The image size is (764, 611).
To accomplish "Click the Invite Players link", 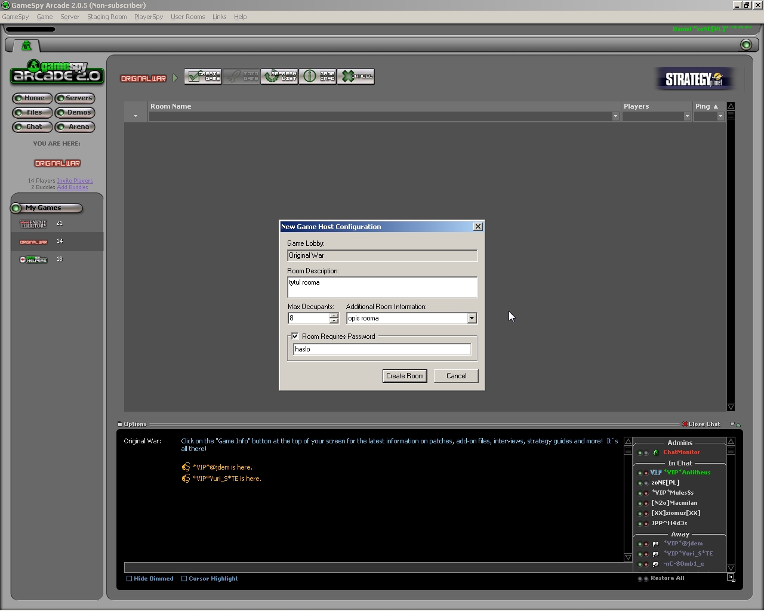I will tap(75, 181).
